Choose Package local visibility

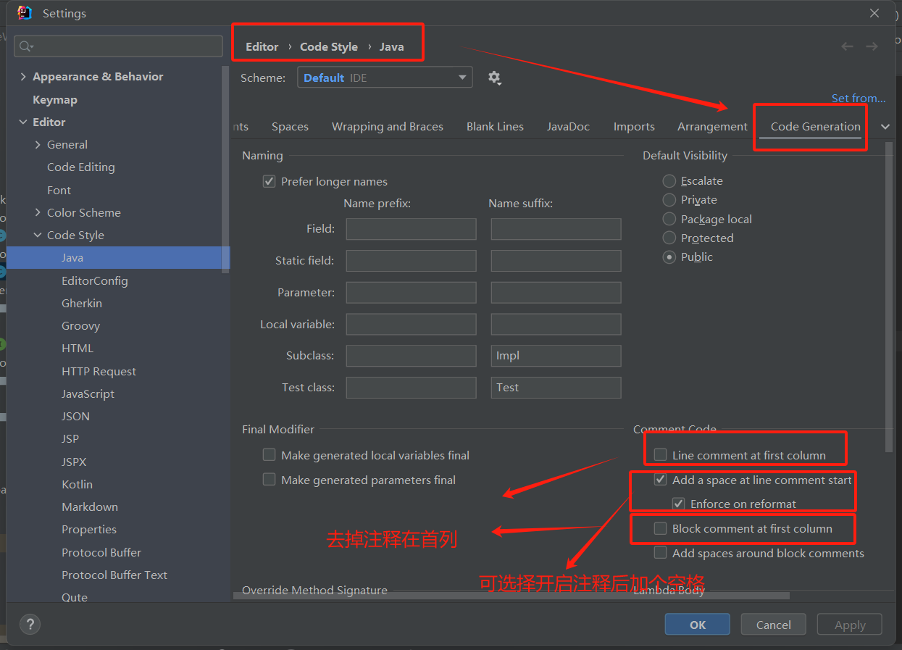tap(669, 219)
